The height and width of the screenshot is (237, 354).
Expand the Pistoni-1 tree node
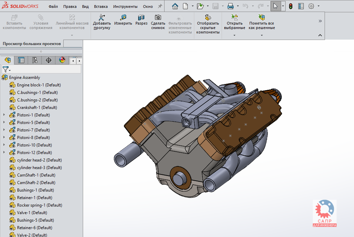[x=4, y=115]
